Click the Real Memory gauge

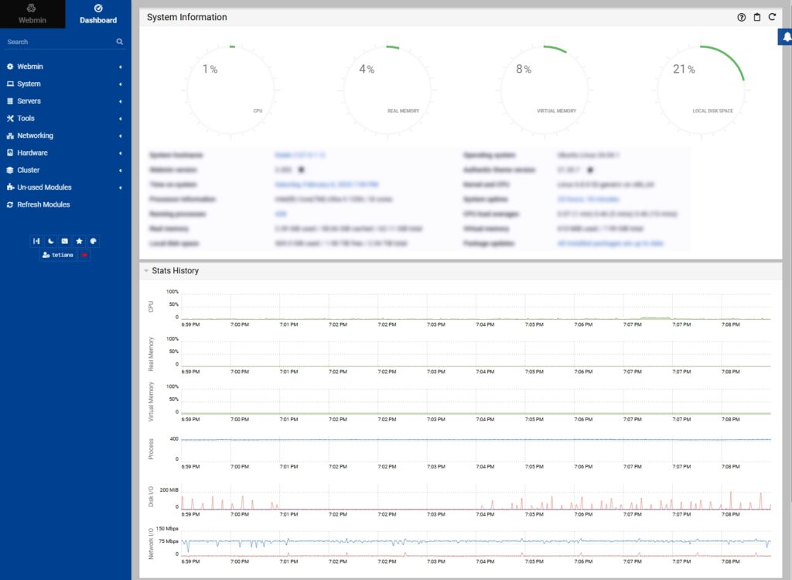tap(387, 91)
